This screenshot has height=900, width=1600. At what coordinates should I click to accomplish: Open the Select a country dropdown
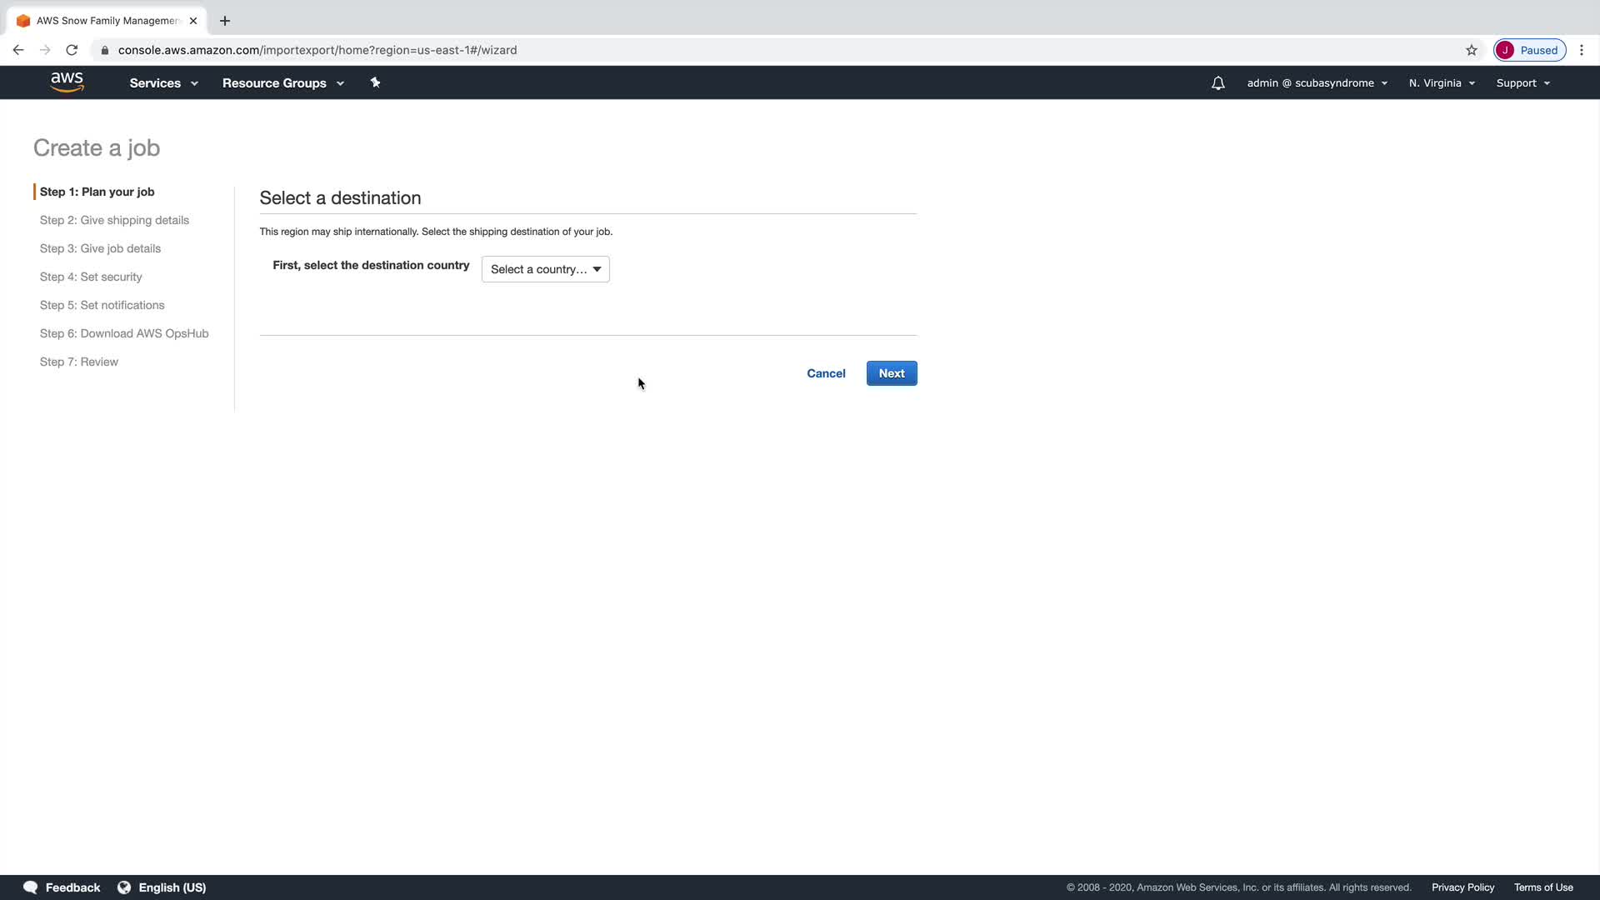[545, 269]
